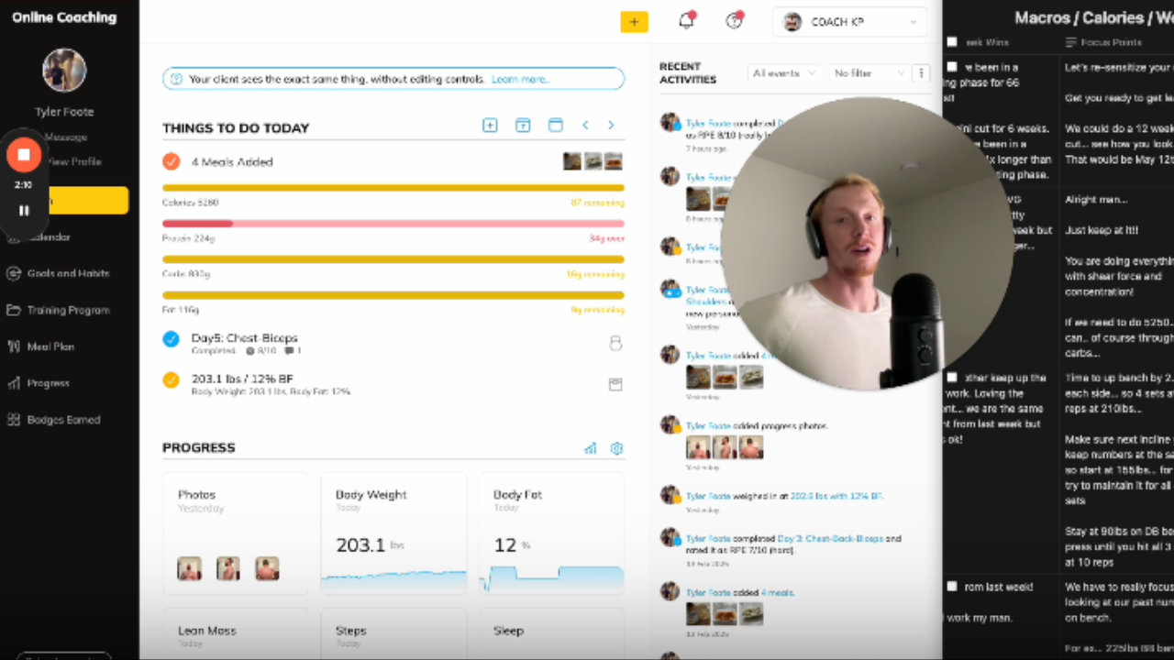Click Tyler Foote name in weighed-in activity
1174x660 pixels.
(708, 496)
